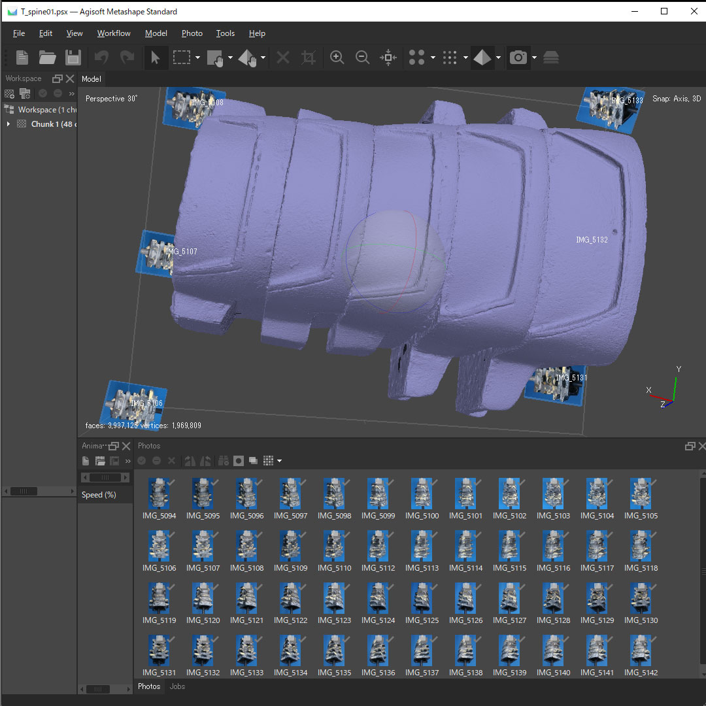Click the Crop Selection icon
This screenshot has height=706, width=706.
309,58
